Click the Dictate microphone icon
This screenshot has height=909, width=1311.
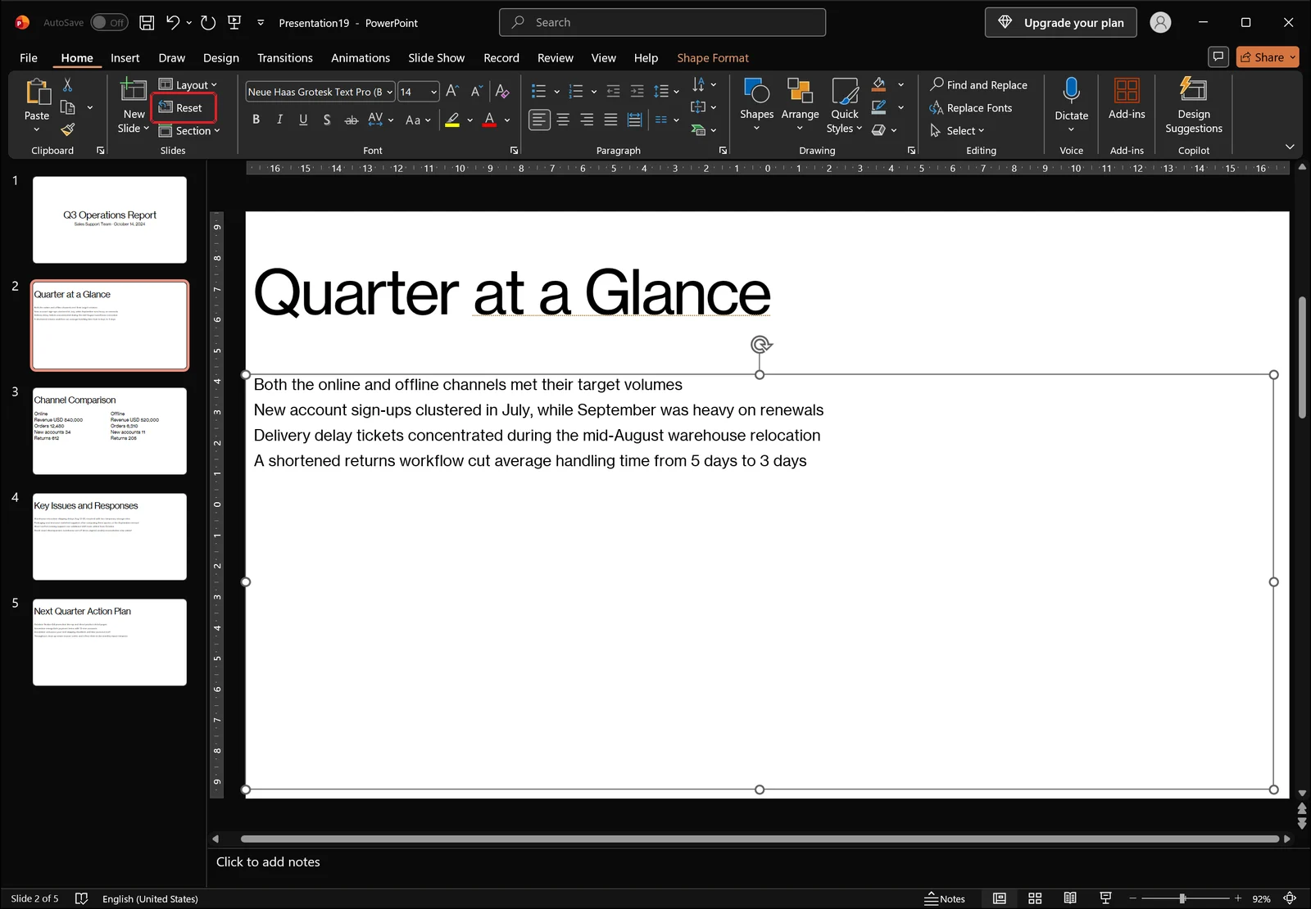(x=1071, y=90)
